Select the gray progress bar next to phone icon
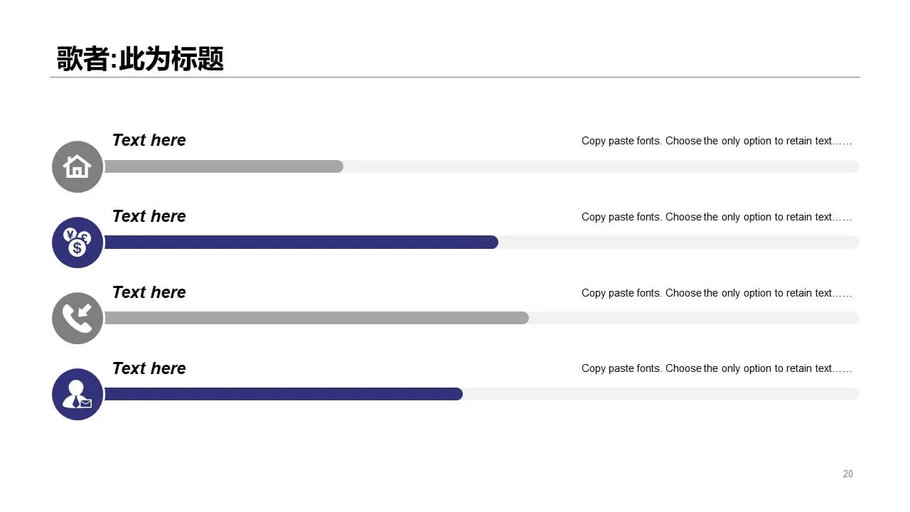The width and height of the screenshot is (910, 512). pos(316,318)
